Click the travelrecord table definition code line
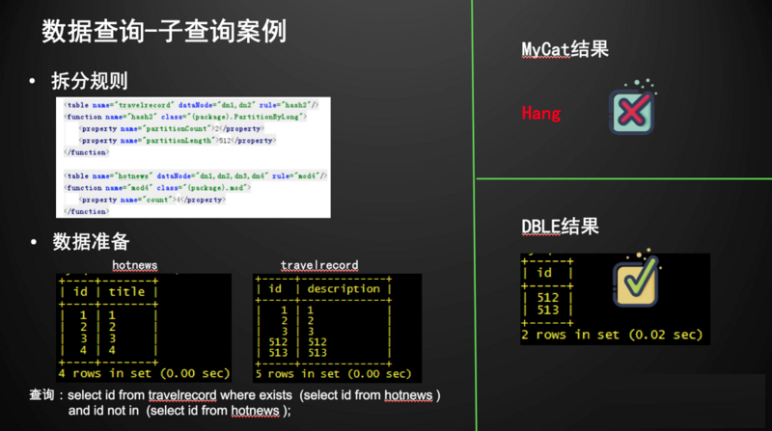 (x=191, y=105)
